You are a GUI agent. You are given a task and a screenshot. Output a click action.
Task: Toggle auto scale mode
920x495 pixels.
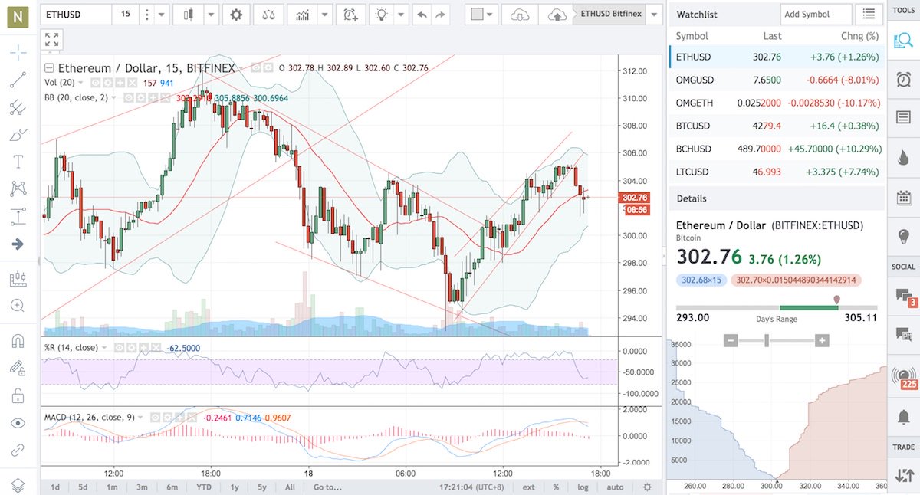pos(615,487)
